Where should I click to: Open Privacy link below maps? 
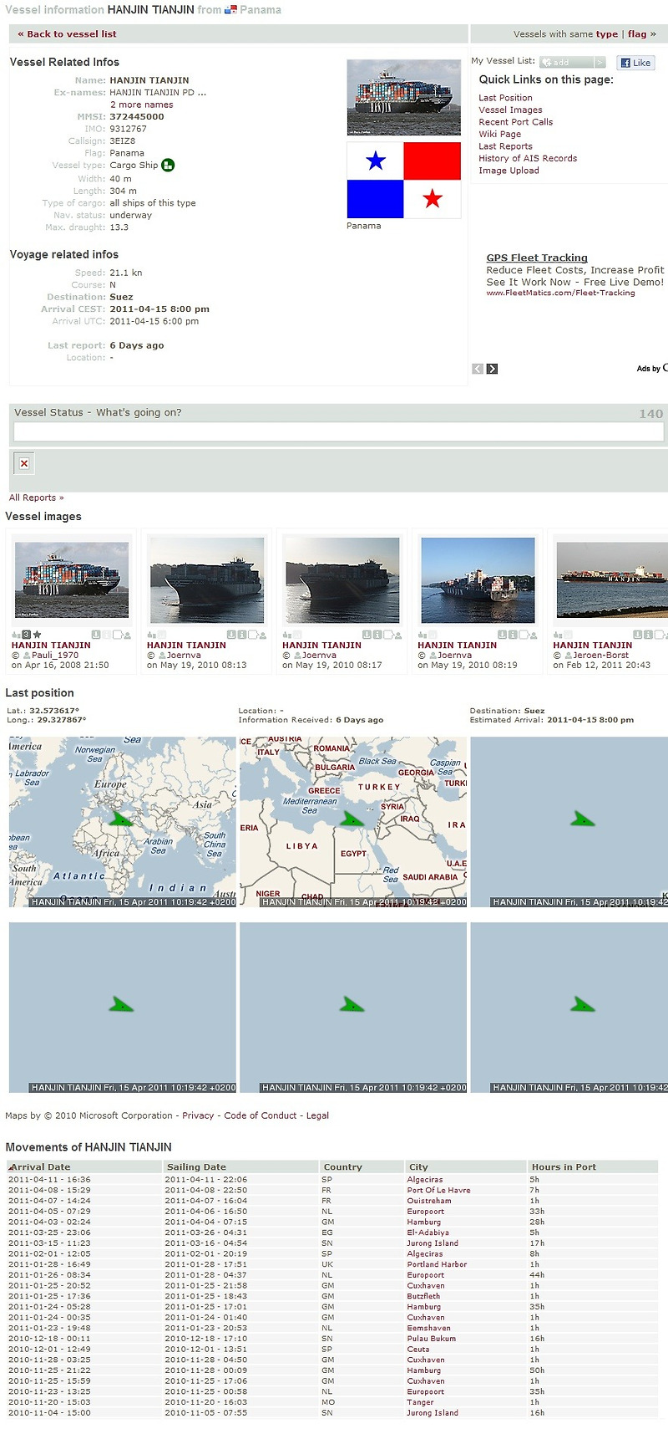pos(198,1115)
